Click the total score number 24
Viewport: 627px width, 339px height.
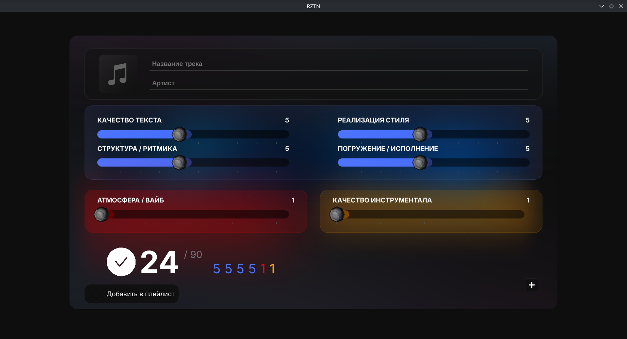click(159, 262)
